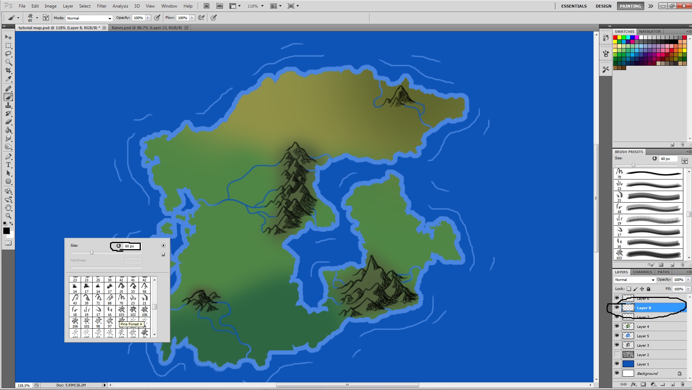
Task: Select the Path Selection tool
Action: (8, 173)
